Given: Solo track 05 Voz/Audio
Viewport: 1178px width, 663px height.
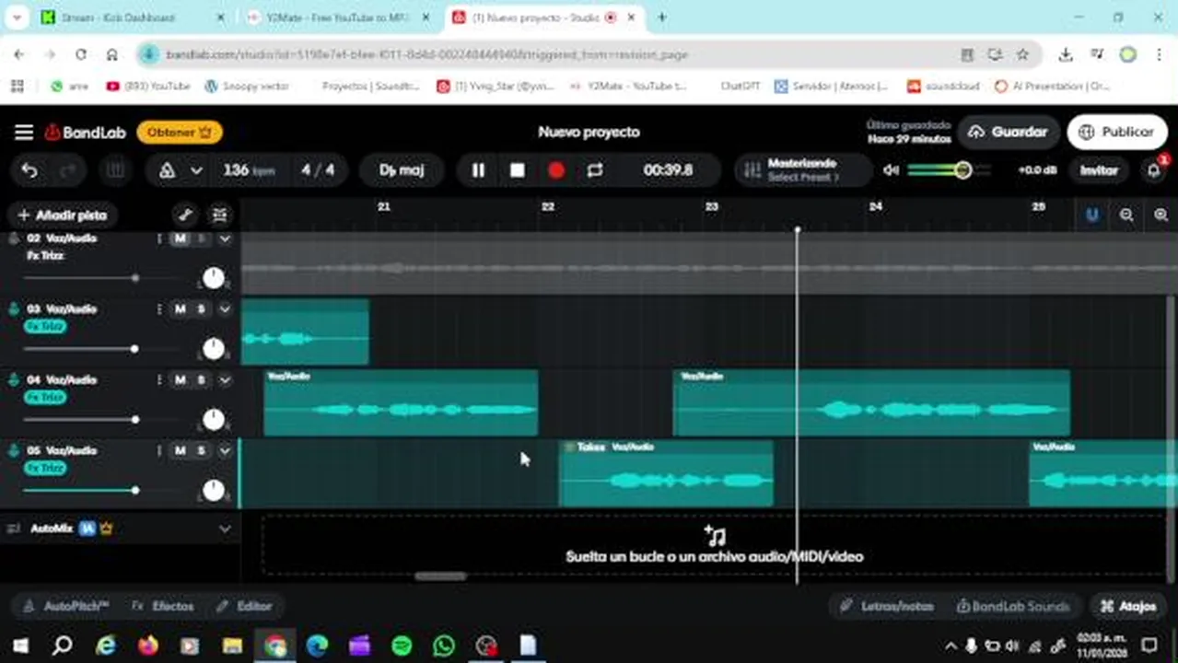Looking at the screenshot, I should (x=202, y=451).
